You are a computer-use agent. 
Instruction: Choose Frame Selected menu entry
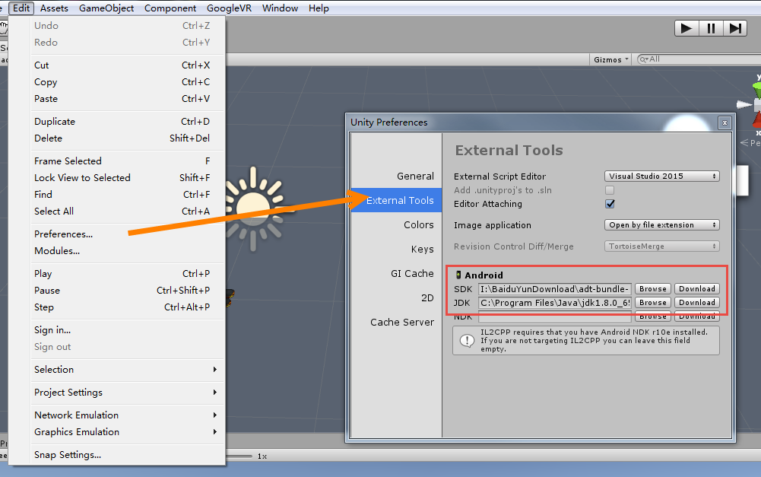[x=128, y=161]
